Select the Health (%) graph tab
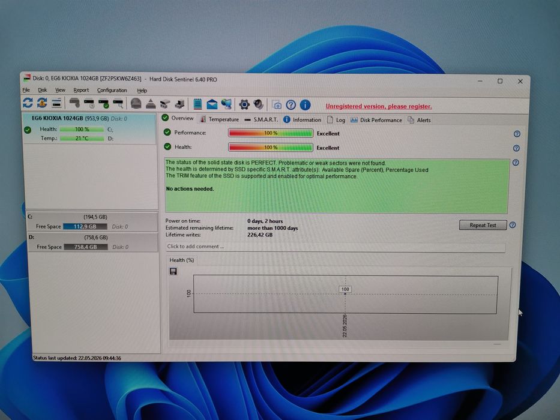560x420 pixels. (181, 260)
